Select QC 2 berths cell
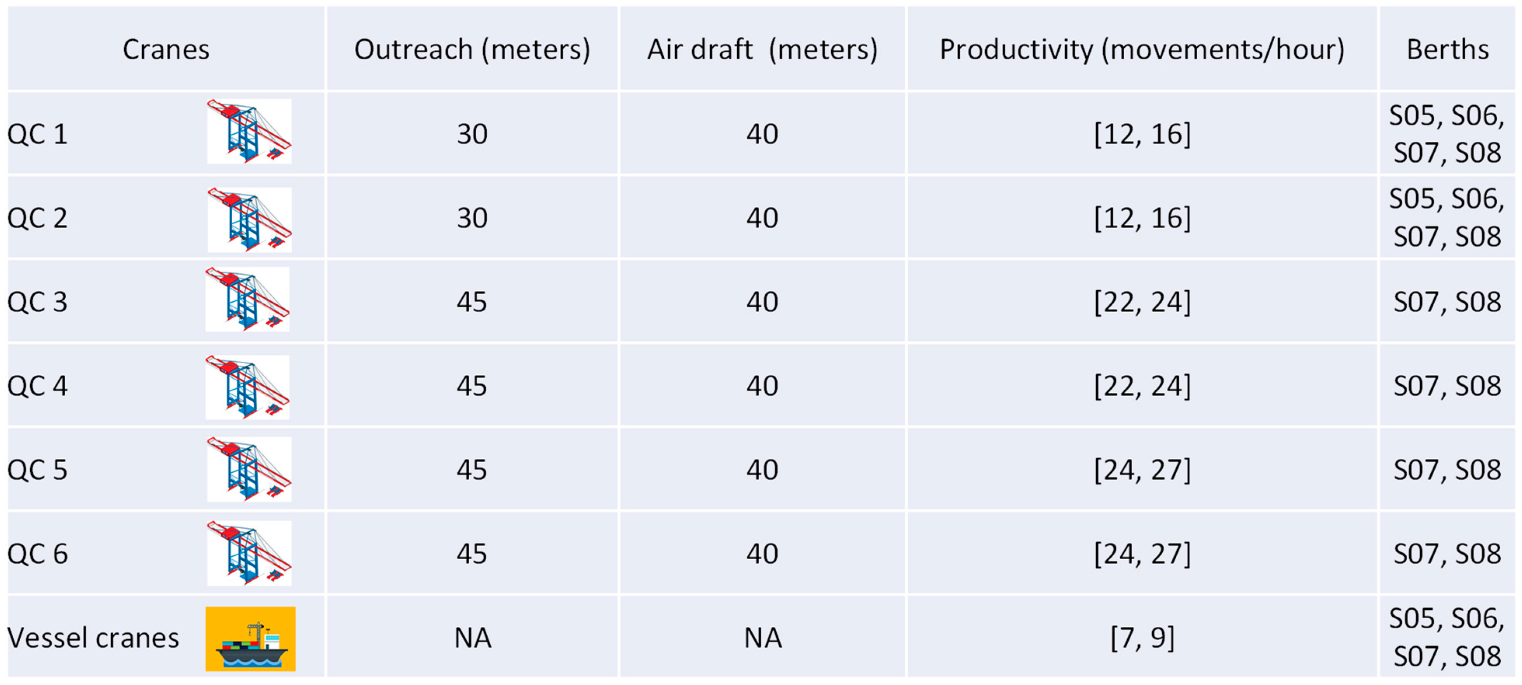The height and width of the screenshot is (685, 1522). pyautogui.click(x=1446, y=218)
